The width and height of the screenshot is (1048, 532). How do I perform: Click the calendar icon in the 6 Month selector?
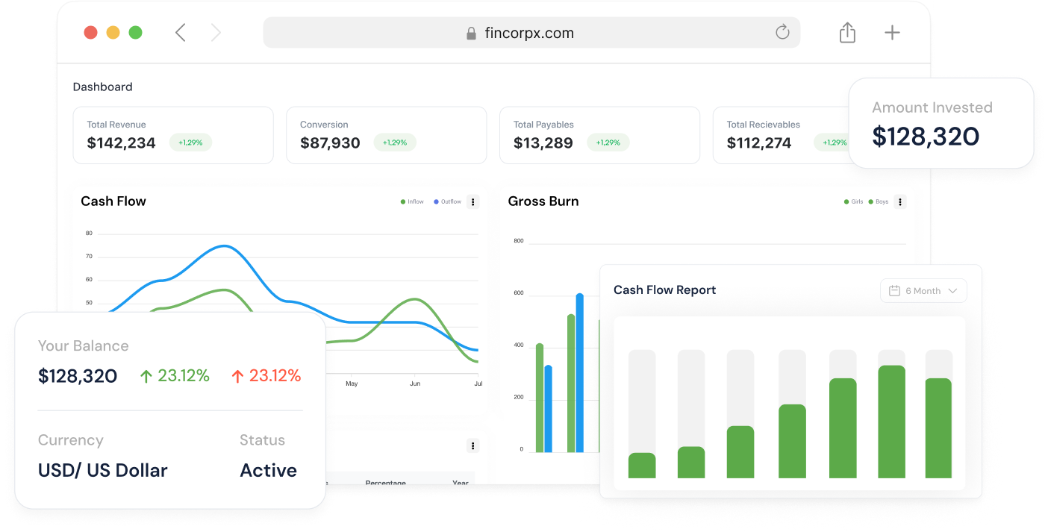click(894, 290)
